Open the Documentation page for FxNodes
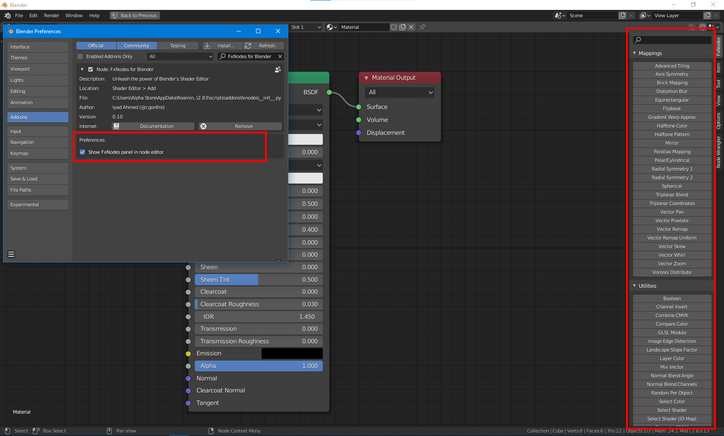Image resolution: width=724 pixels, height=436 pixels. point(153,126)
